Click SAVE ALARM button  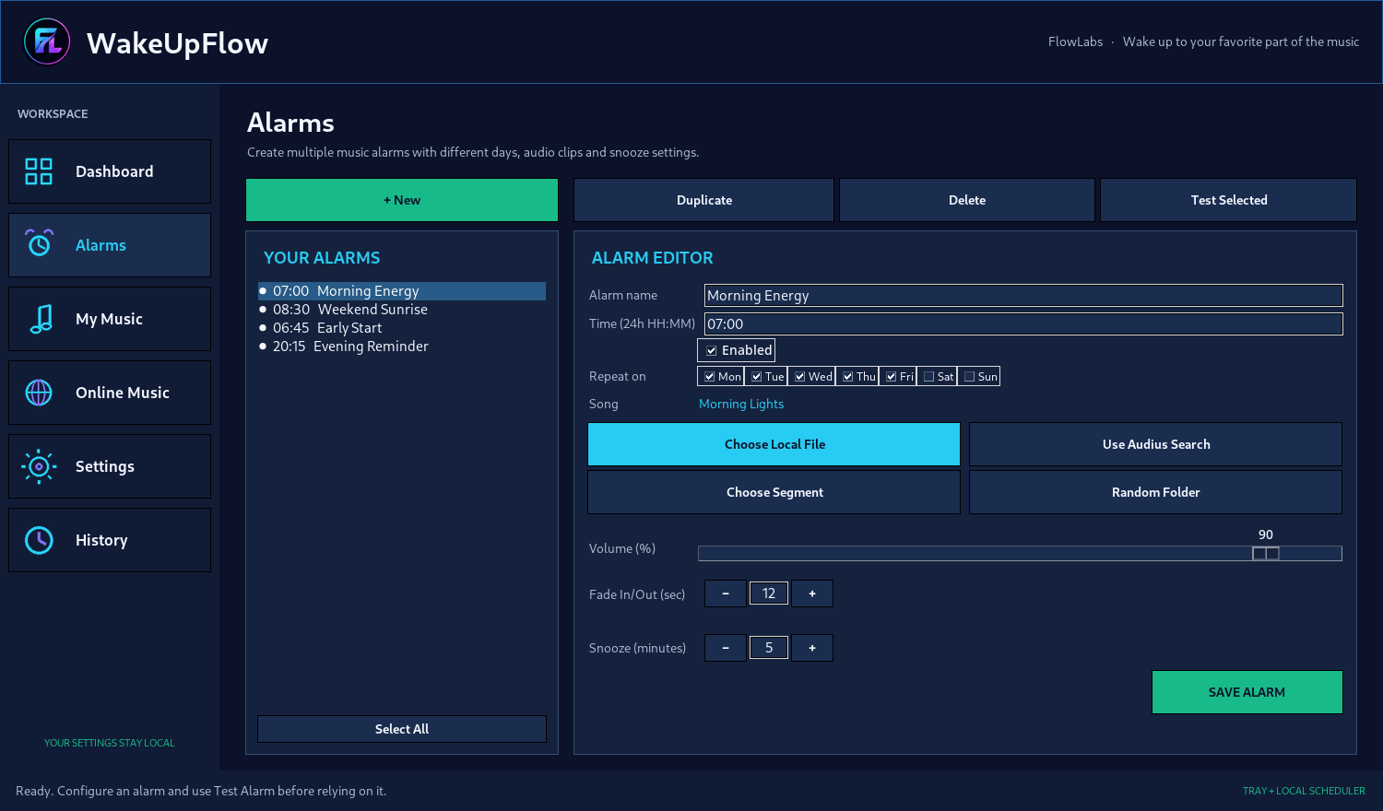tap(1247, 692)
